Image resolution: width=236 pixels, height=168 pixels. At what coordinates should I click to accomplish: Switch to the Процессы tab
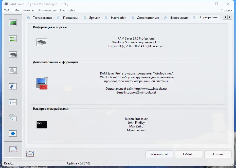click(67, 18)
